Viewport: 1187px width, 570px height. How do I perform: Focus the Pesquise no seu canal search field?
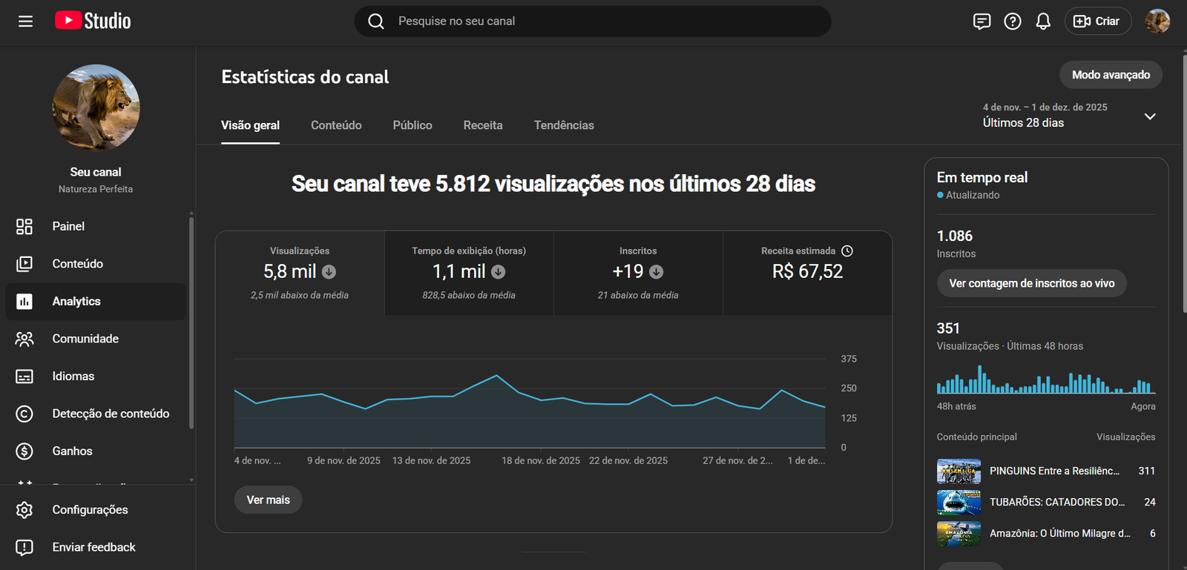(593, 21)
